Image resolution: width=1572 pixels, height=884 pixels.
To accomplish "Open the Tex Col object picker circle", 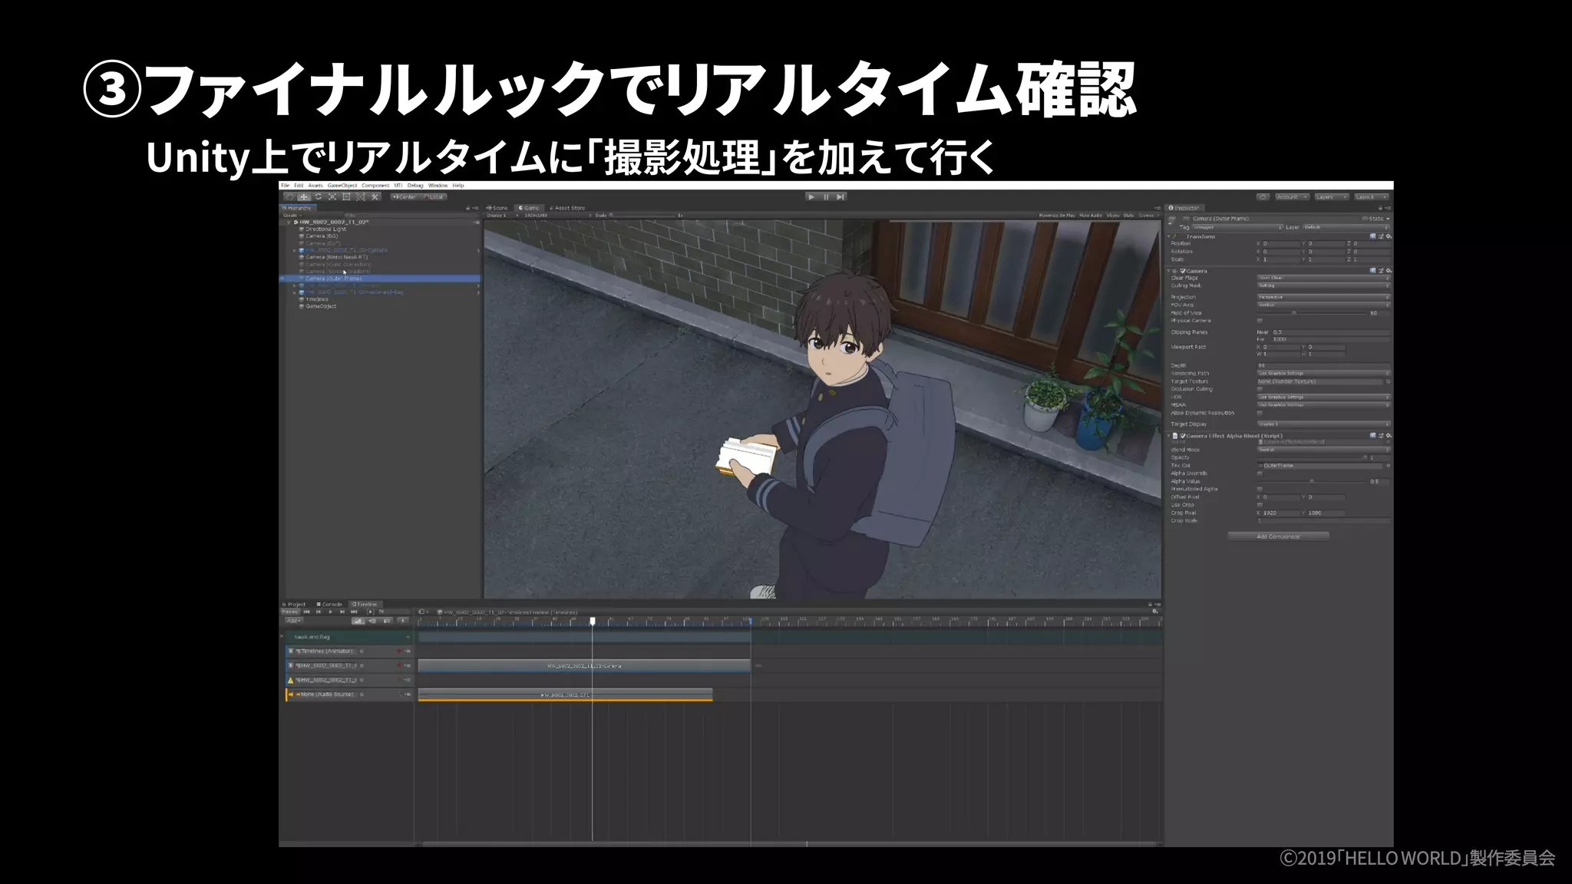I will (x=1389, y=466).
